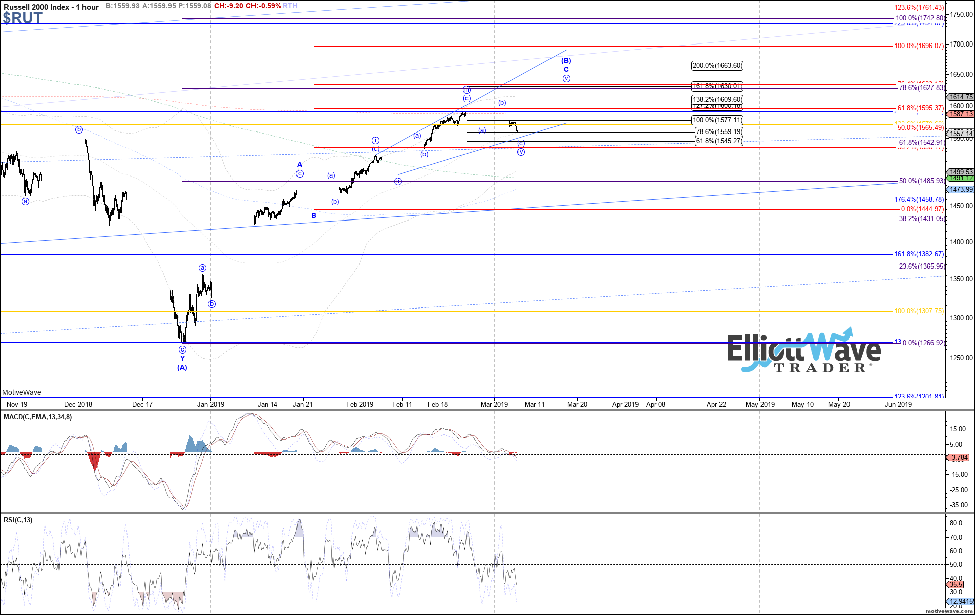Click the MotiveWave label above the date axis
Screen dimensions: 975x615
pos(22,392)
